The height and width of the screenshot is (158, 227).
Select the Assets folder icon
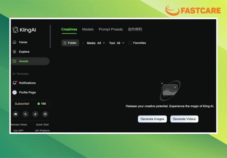14,61
